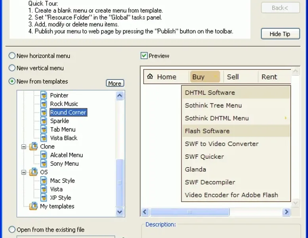The width and height of the screenshot is (308, 238).
Task: Click the OS folder icon
Action: [33, 172]
